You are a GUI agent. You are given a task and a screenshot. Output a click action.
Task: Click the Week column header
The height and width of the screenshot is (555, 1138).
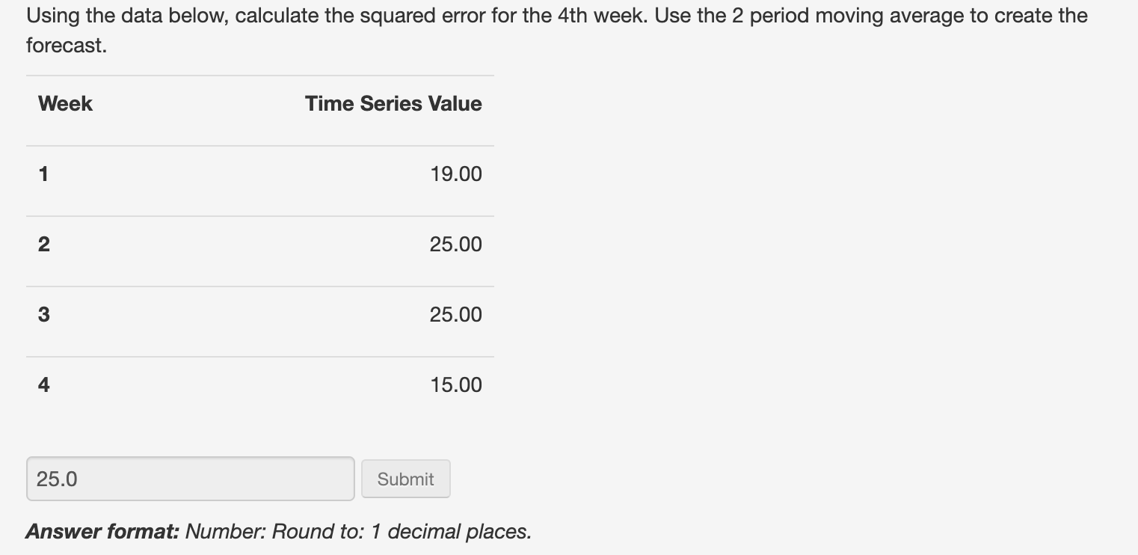pos(64,103)
